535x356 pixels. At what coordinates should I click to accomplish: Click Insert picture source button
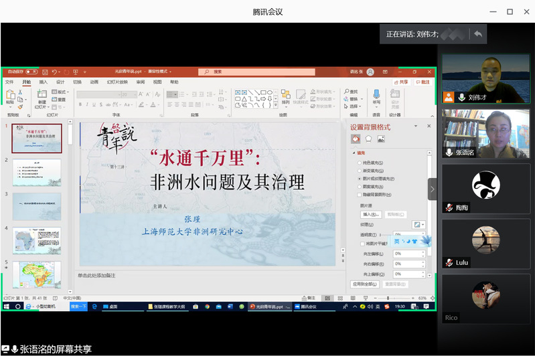371,215
